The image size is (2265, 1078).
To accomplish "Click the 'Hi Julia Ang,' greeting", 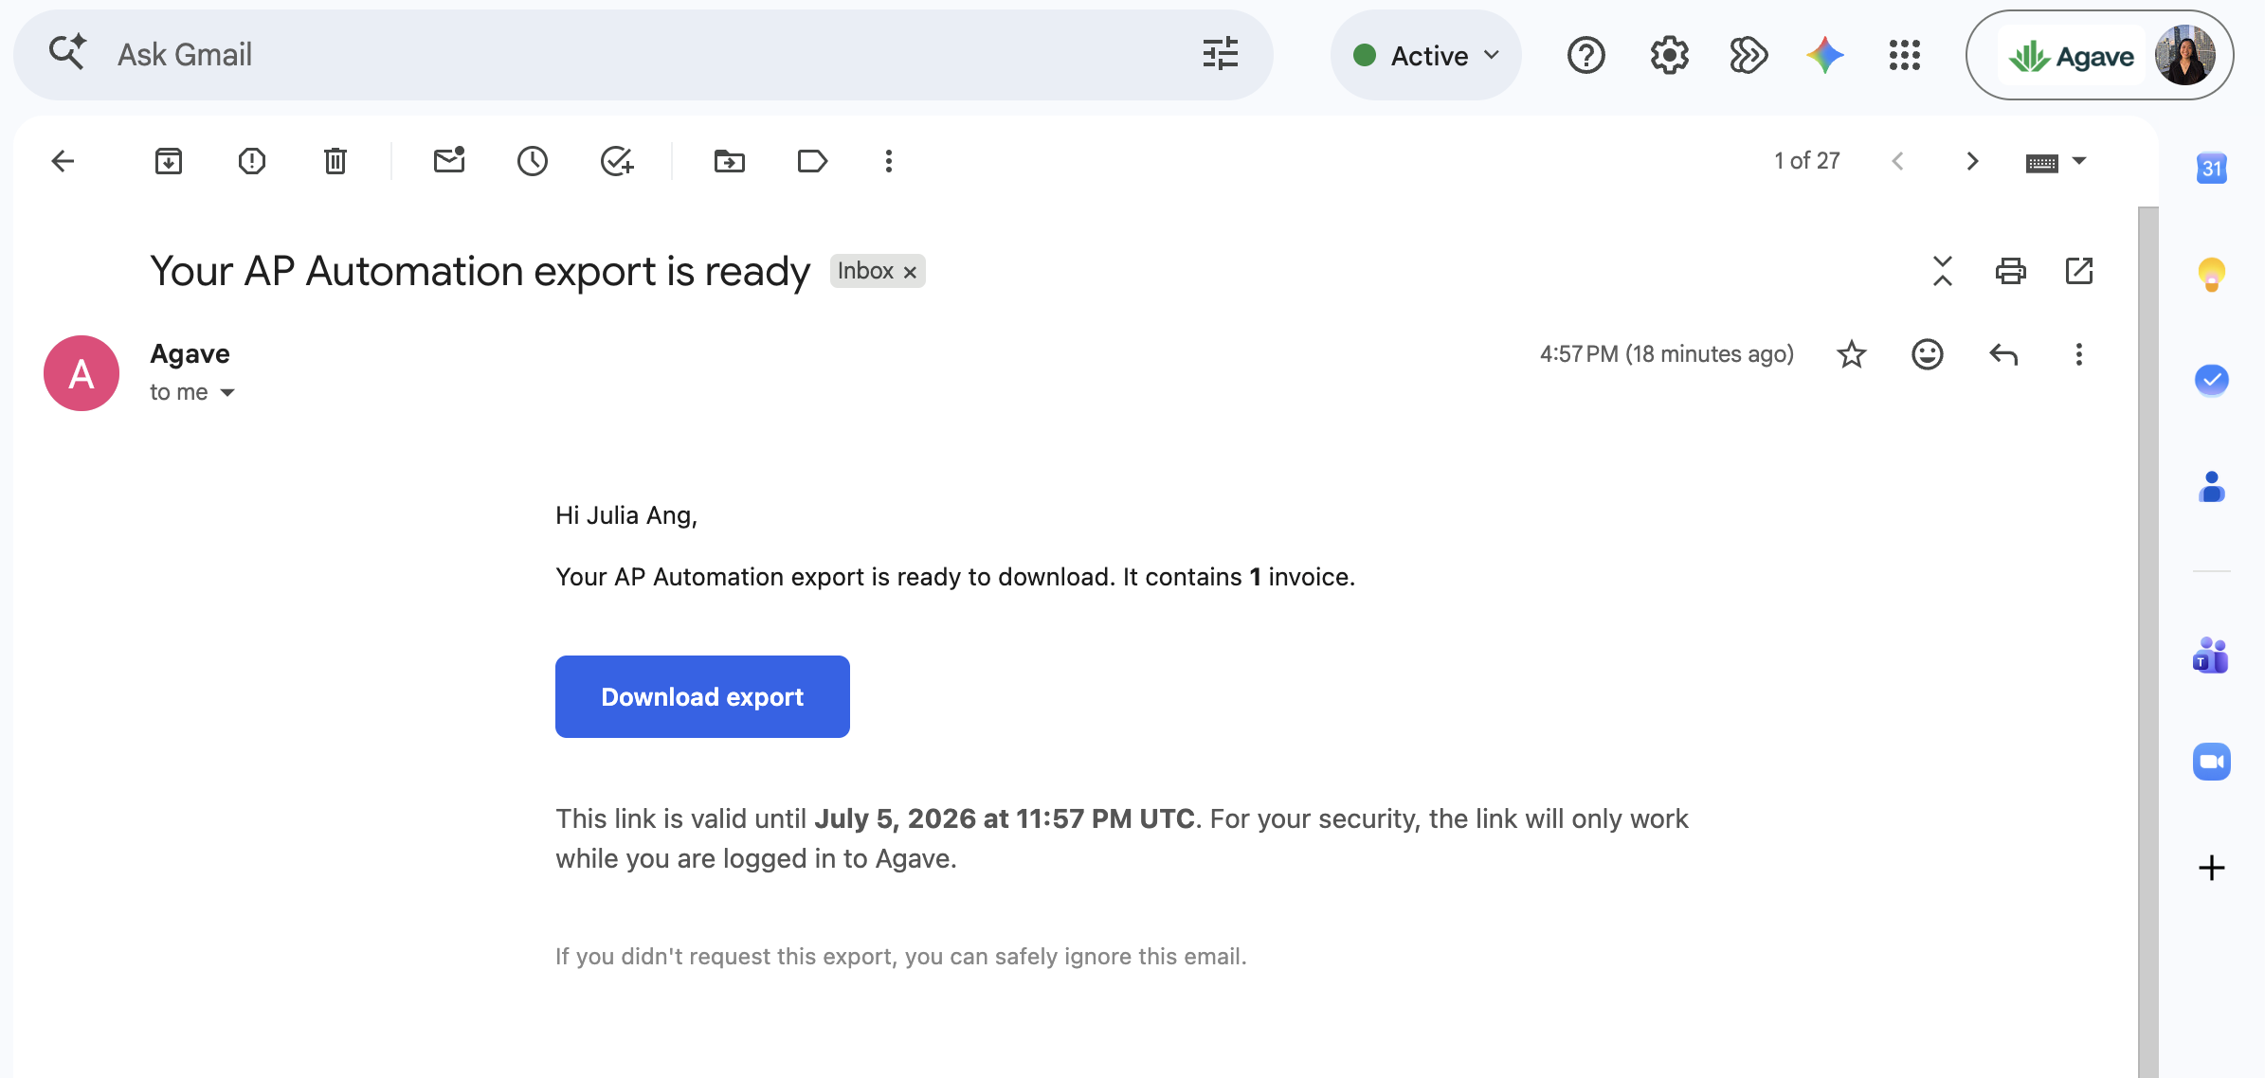I will point(626,515).
